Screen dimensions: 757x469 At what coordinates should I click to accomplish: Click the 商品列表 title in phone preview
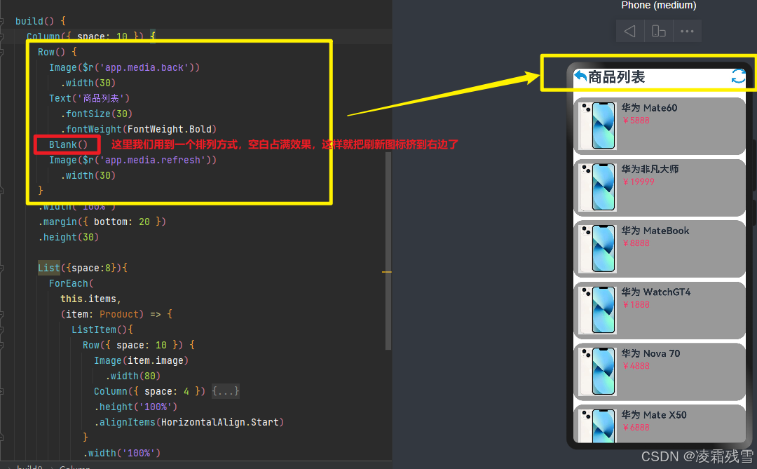[x=617, y=77]
